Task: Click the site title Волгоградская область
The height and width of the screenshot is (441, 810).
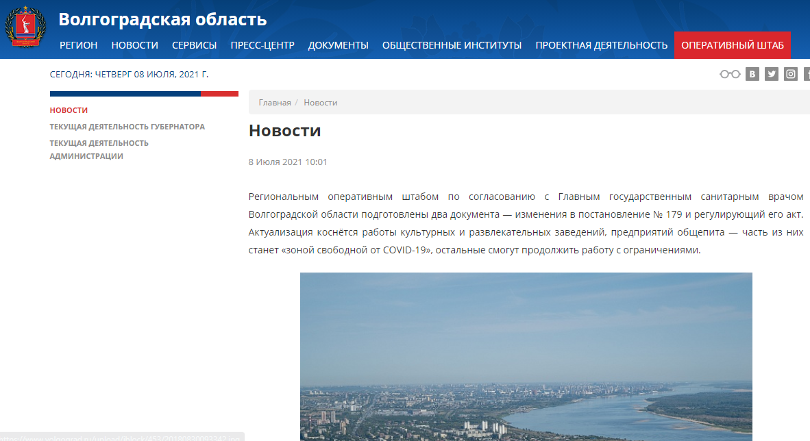Action: (x=163, y=19)
